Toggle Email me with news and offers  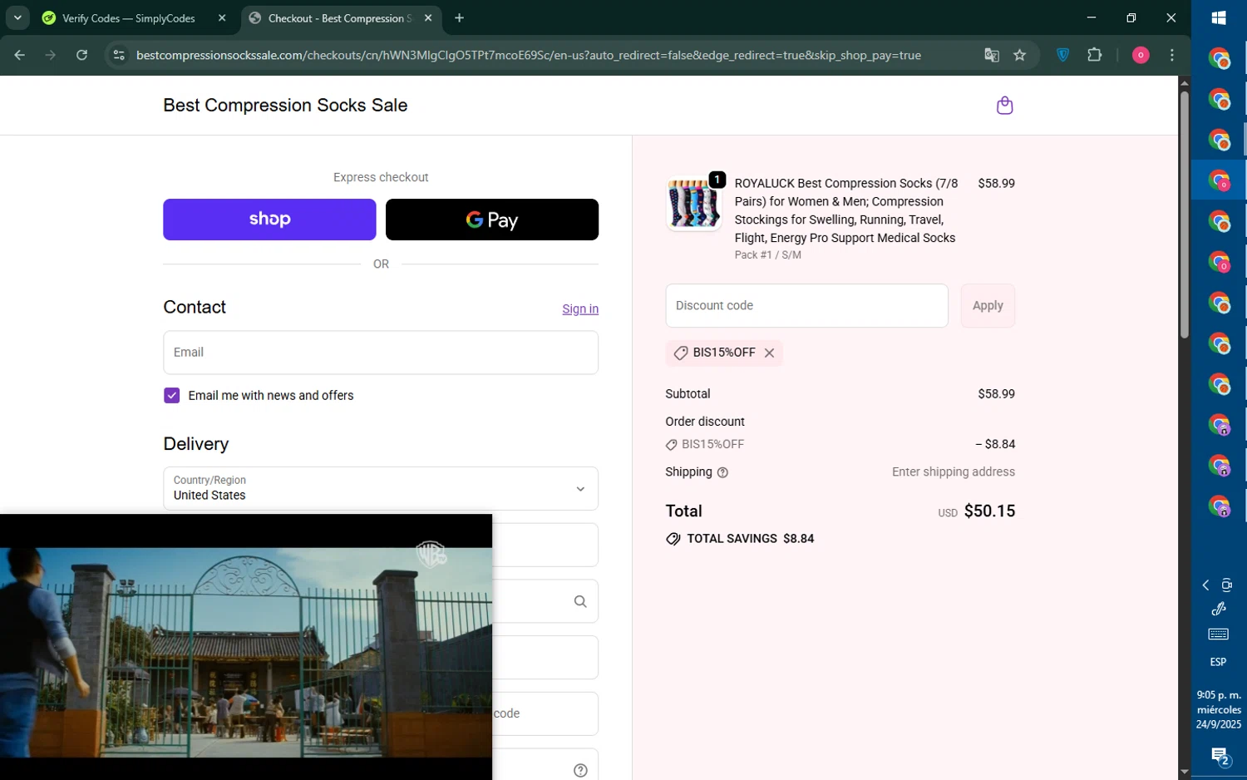point(172,396)
